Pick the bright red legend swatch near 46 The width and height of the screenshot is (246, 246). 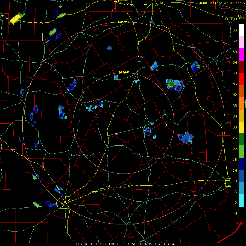tap(241, 79)
